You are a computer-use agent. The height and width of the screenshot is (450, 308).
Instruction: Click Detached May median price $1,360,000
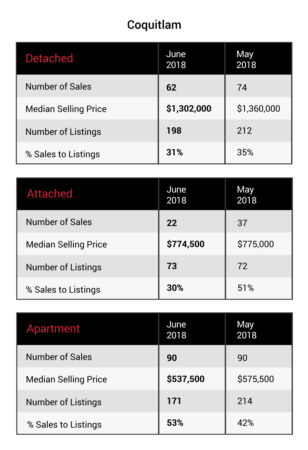[258, 109]
